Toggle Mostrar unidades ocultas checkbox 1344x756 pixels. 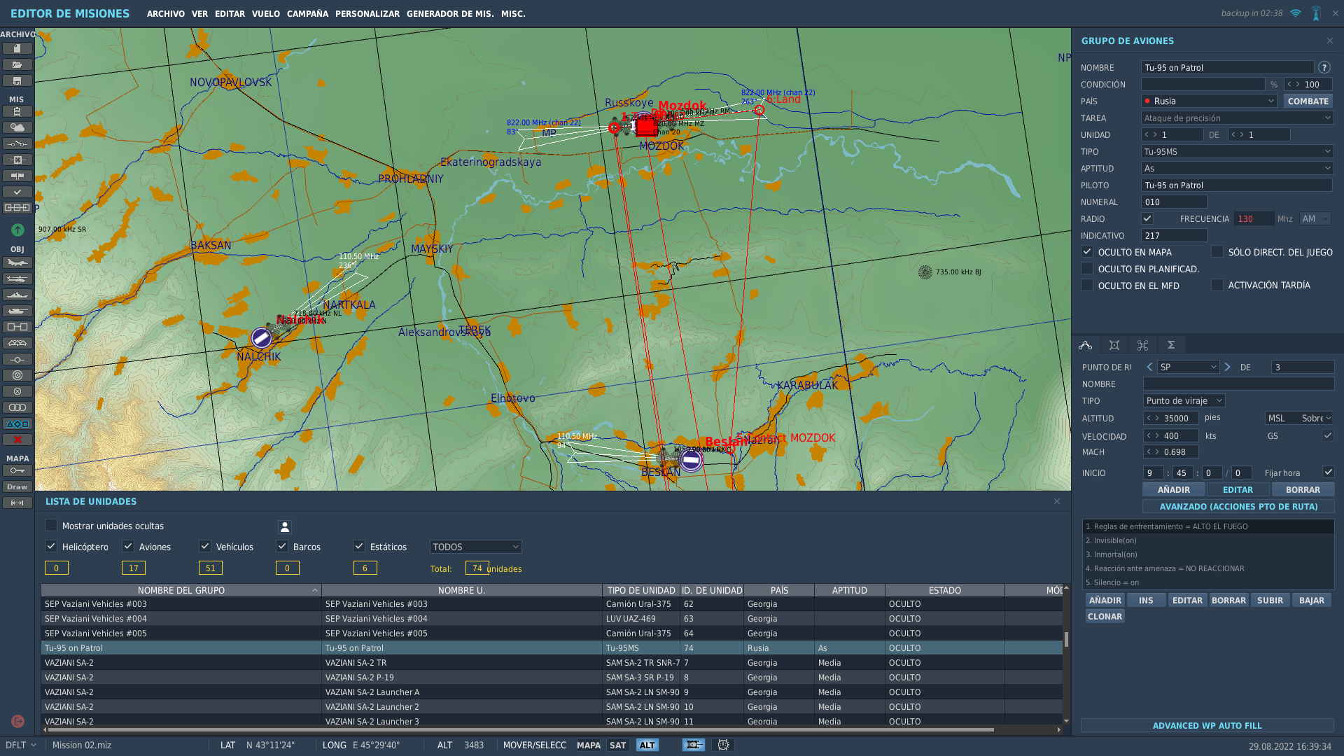(51, 525)
